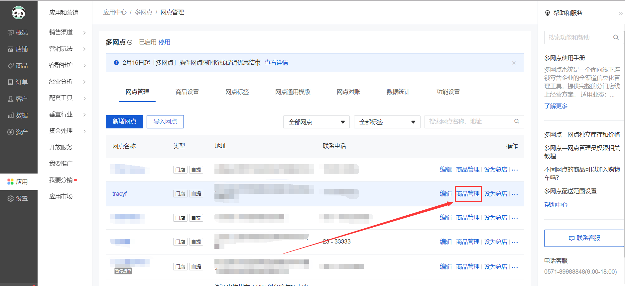Click the 联系客服 button
This screenshot has width=625, height=286.
point(584,238)
